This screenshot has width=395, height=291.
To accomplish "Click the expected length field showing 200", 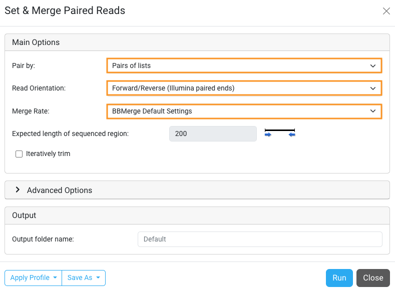I will (213, 134).
